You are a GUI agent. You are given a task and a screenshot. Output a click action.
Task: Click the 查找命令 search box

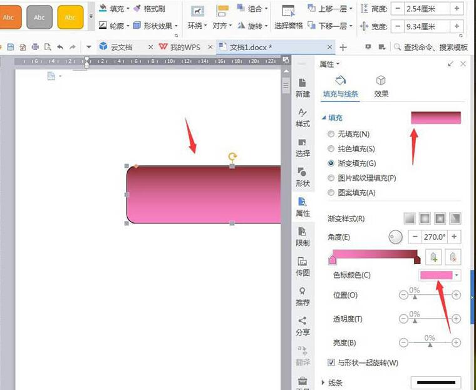coord(431,47)
